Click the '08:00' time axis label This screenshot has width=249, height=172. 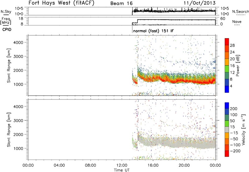(x=91, y=165)
